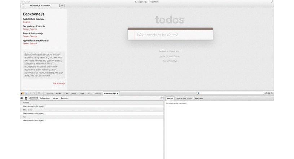Switch to DOM panel tab

[82, 93]
